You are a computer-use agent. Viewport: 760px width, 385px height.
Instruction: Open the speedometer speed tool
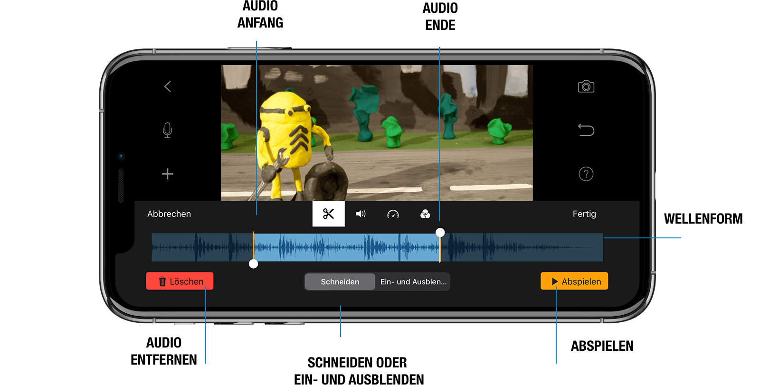click(x=393, y=214)
